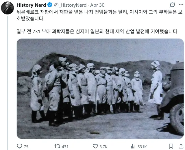Image resolution: width=185 pixels, height=150 pixels.
Task: View analytics via the bar chart icon
Action: point(133,146)
